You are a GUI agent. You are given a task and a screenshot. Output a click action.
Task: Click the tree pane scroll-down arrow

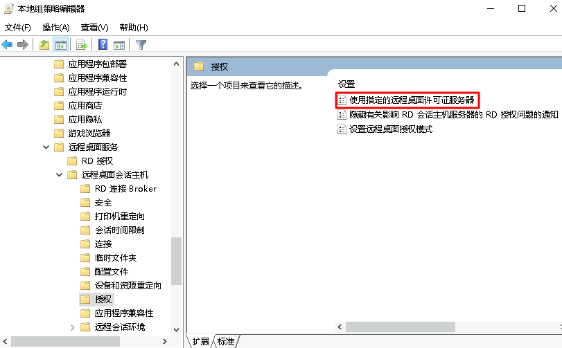(176, 330)
